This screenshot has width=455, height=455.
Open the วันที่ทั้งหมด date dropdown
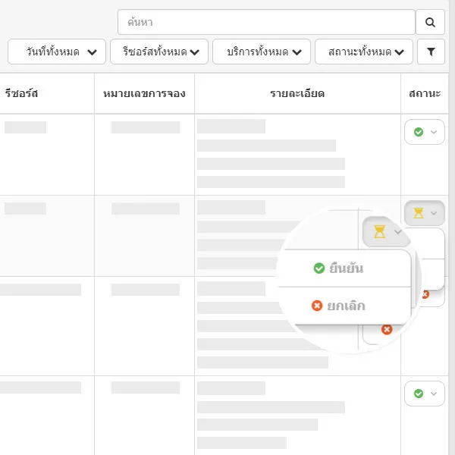pyautogui.click(x=57, y=52)
